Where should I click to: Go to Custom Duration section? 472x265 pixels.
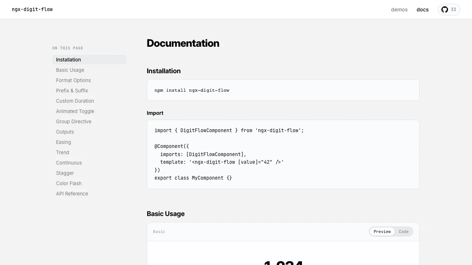pos(89,101)
